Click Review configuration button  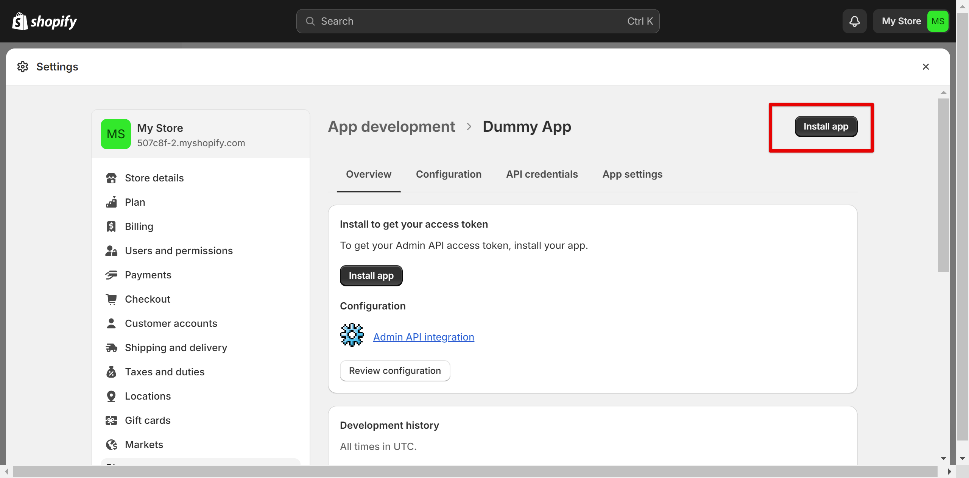[395, 371]
